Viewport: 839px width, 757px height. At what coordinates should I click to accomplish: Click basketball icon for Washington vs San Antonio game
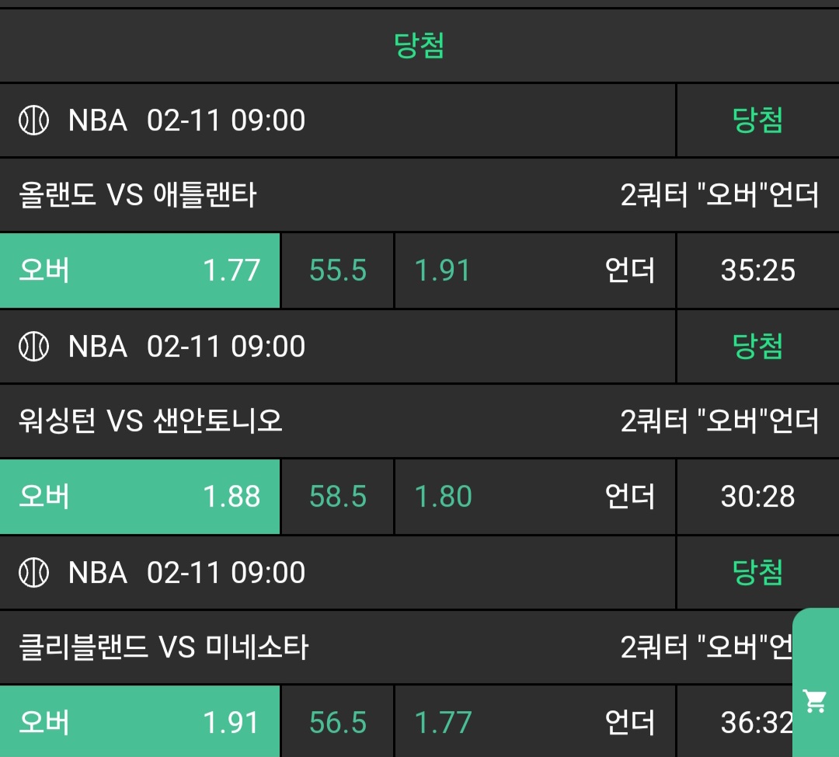pos(33,347)
